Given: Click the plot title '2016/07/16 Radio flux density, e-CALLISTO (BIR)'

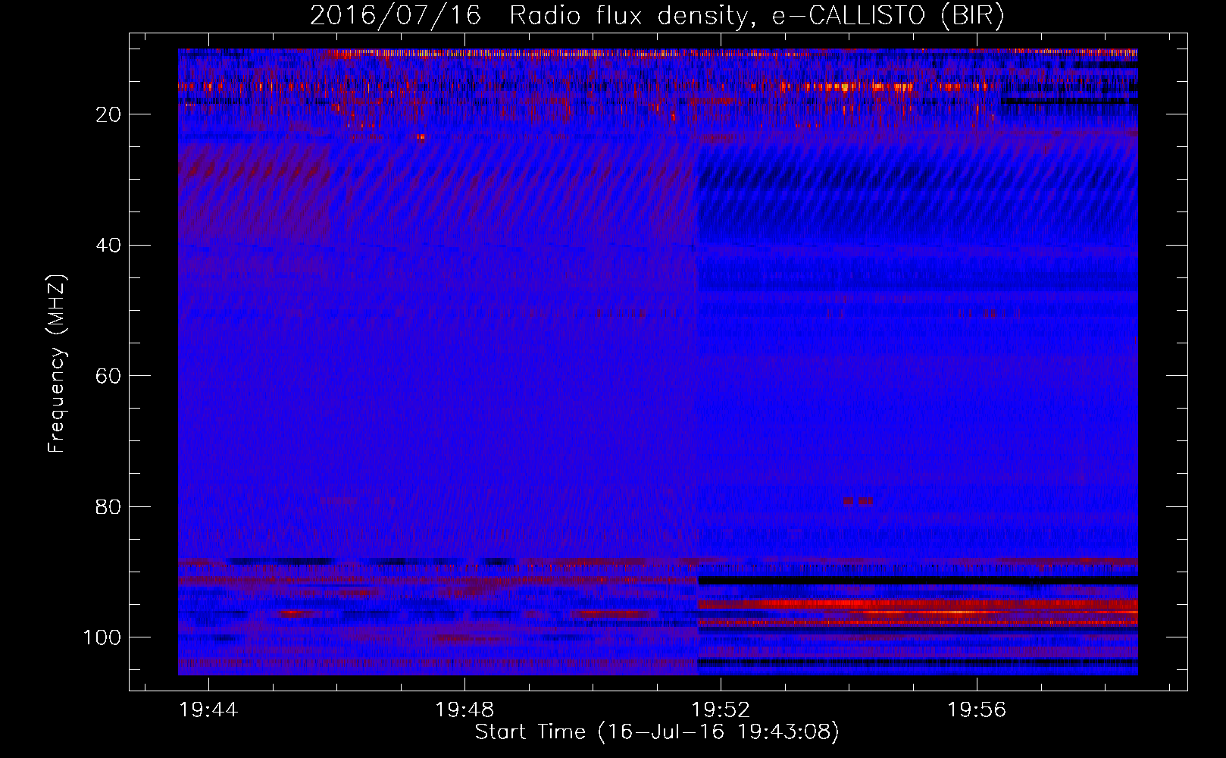Looking at the screenshot, I should click(657, 15).
